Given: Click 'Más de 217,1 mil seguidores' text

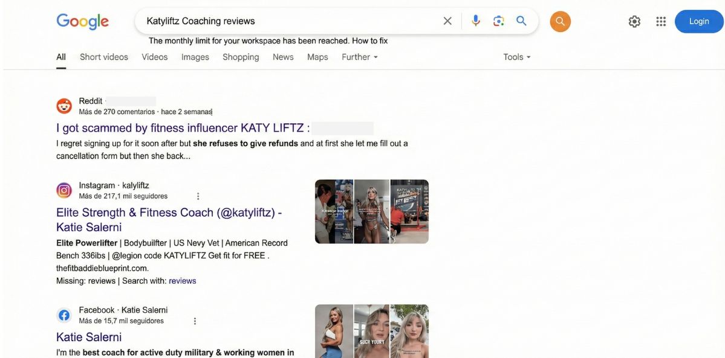Looking at the screenshot, I should pyautogui.click(x=123, y=196).
